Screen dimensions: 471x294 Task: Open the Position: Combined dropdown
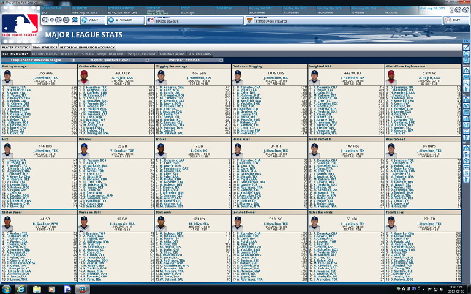point(186,60)
